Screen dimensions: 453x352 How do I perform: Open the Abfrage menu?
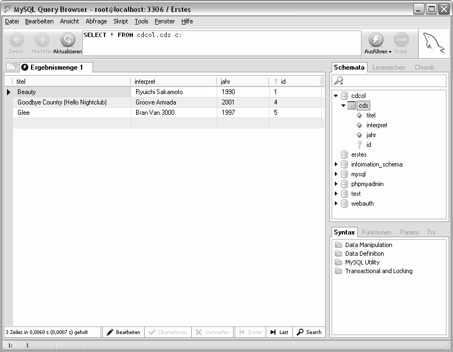(96, 21)
